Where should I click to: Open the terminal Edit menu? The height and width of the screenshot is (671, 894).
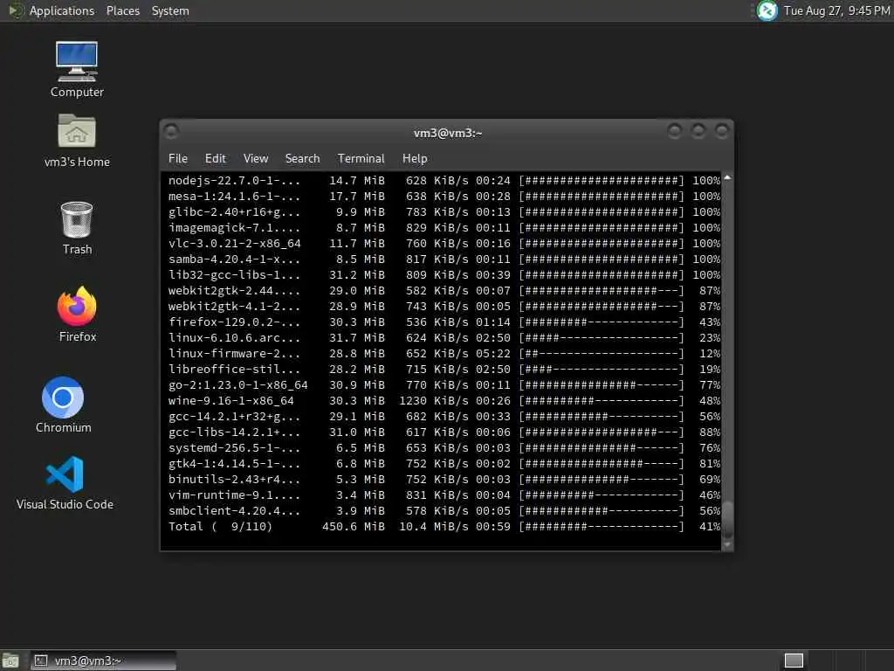point(215,159)
